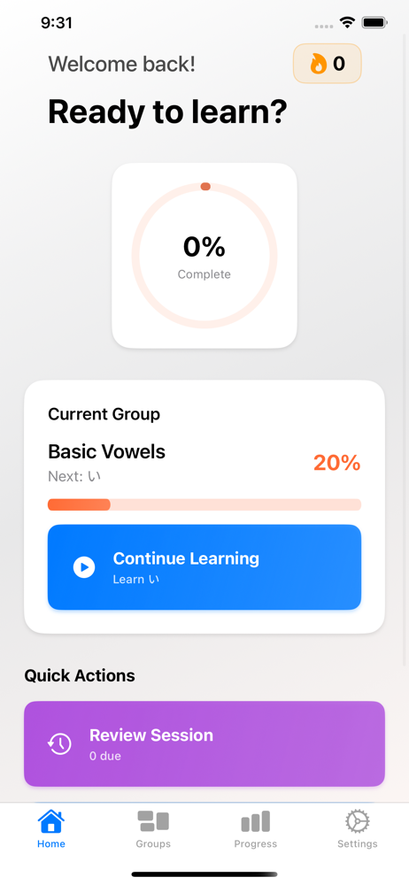Tap the battery status icon
Image resolution: width=409 pixels, height=885 pixels.
[374, 23]
